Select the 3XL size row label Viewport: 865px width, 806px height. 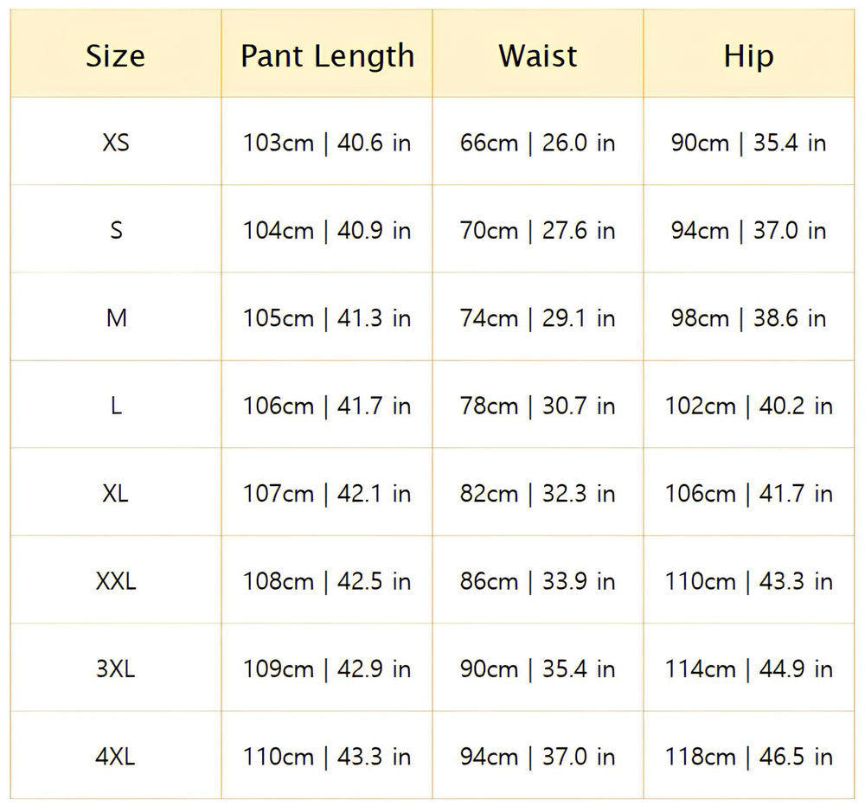(x=115, y=668)
